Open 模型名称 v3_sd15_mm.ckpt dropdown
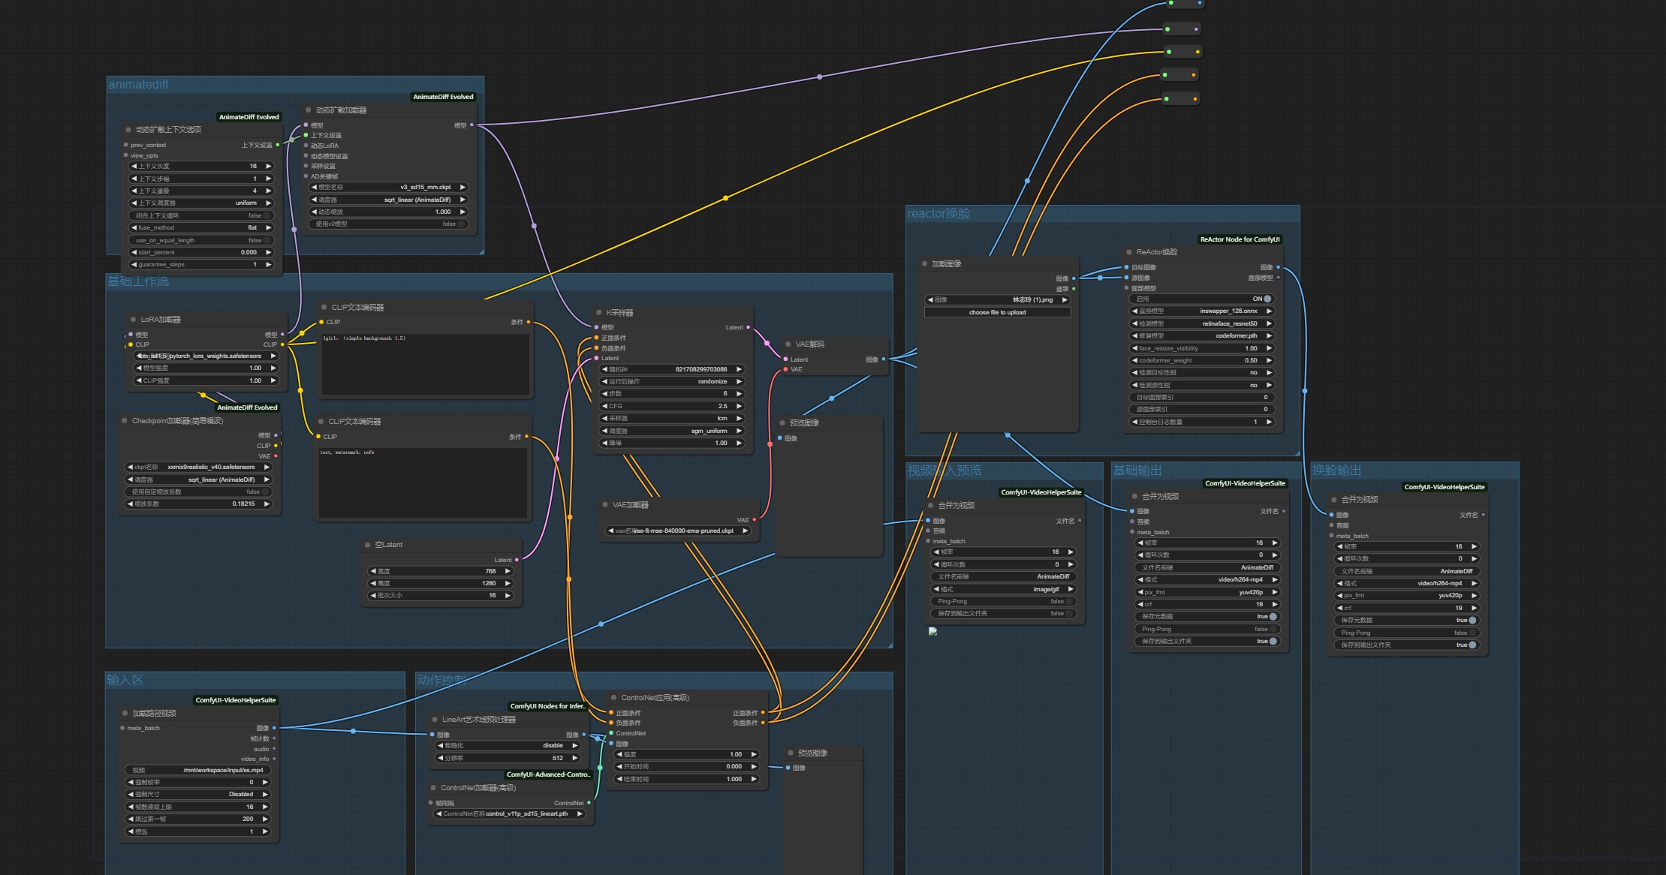Viewport: 1666px width, 875px height. point(388,188)
